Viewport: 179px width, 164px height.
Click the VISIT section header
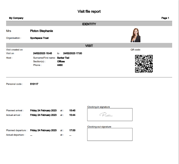point(89,45)
